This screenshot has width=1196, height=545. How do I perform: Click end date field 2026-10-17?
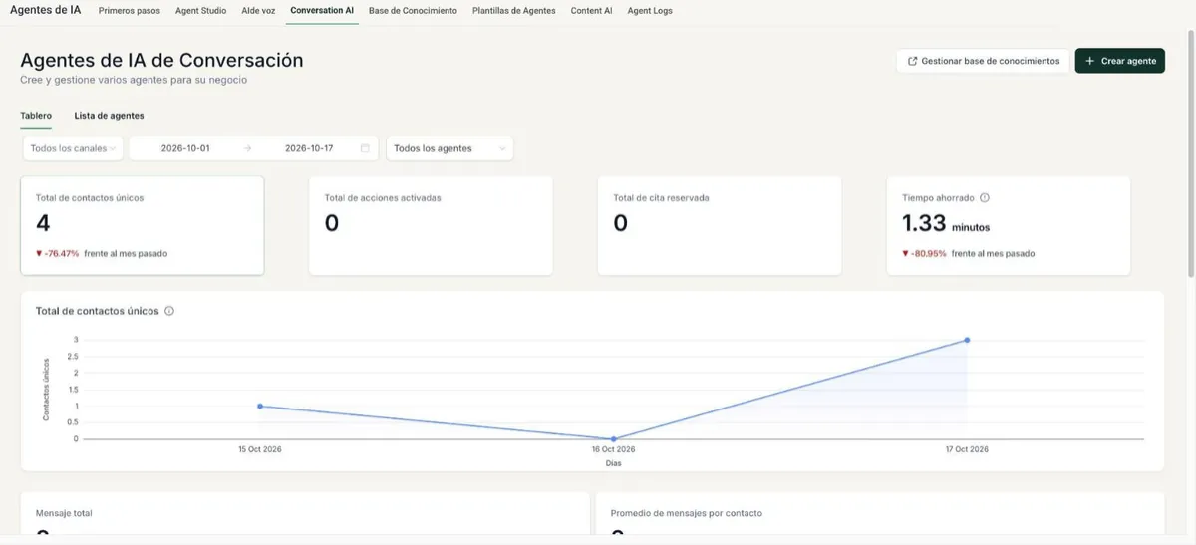[309, 148]
